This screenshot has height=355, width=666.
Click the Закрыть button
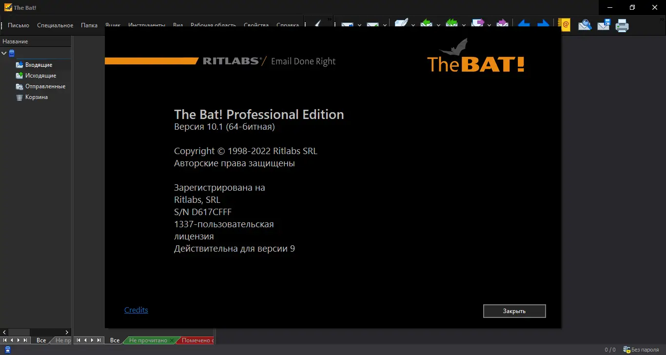coord(514,311)
